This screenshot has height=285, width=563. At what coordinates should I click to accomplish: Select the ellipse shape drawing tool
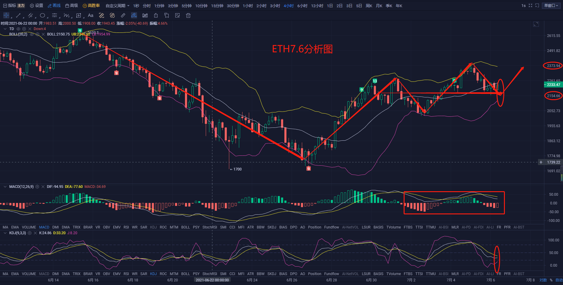coord(42,15)
